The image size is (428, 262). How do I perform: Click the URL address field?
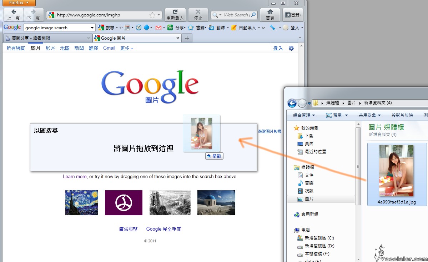coord(104,15)
